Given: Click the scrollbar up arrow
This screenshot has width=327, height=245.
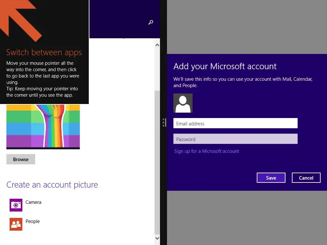Looking at the screenshot, I should tap(157, 45).
